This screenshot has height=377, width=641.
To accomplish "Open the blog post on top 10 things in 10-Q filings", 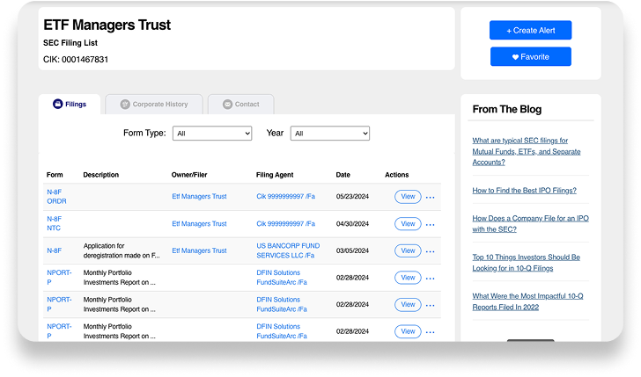I will (x=526, y=262).
